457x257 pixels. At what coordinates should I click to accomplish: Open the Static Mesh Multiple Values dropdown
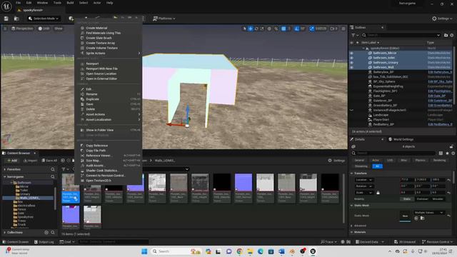pos(428,213)
